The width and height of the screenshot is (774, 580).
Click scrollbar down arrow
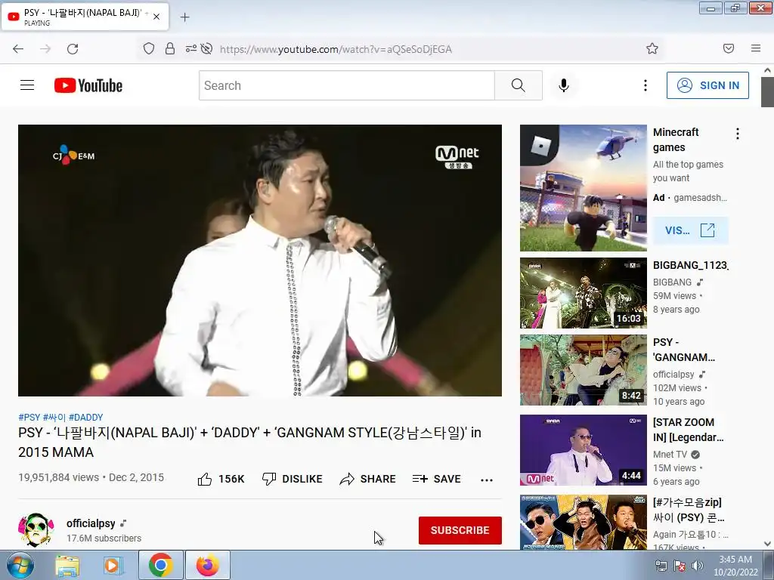click(x=767, y=544)
